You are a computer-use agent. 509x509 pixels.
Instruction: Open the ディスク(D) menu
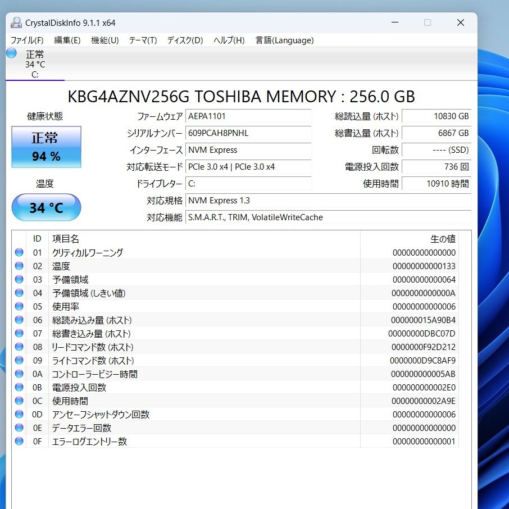[x=185, y=40]
